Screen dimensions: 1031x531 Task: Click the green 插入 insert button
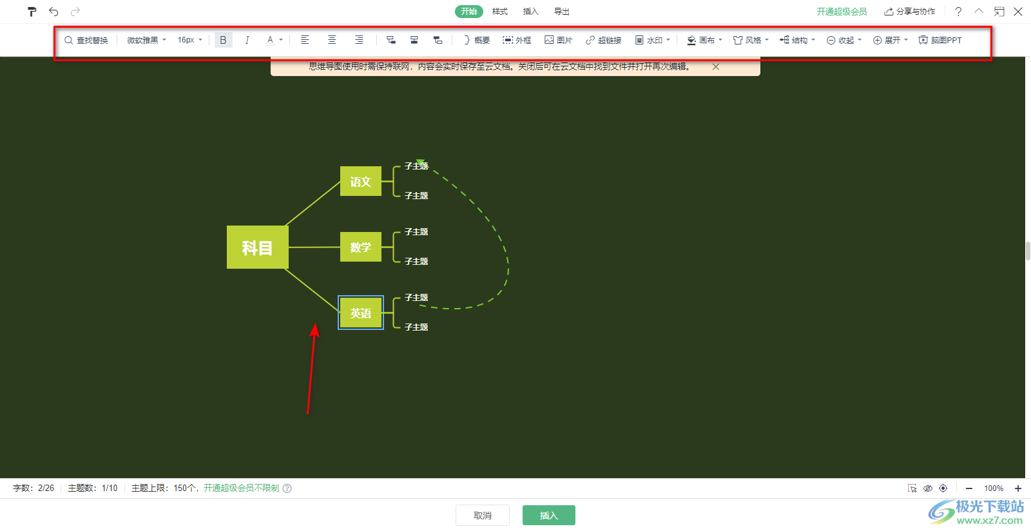549,515
